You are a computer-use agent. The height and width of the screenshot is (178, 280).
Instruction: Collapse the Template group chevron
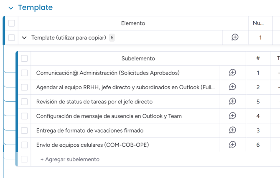pos(11,8)
